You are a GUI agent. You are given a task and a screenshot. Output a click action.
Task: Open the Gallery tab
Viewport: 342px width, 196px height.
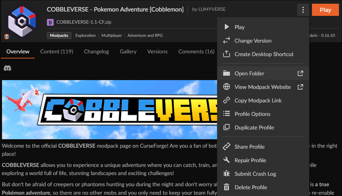point(128,51)
